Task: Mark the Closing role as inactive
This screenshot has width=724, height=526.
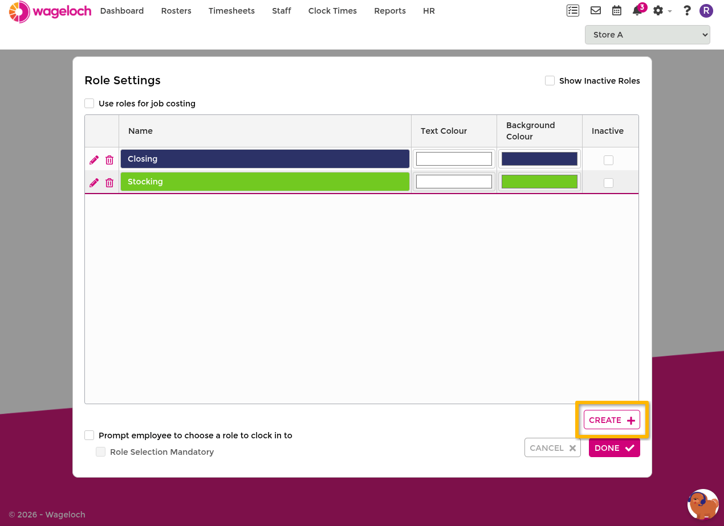Action: click(608, 160)
